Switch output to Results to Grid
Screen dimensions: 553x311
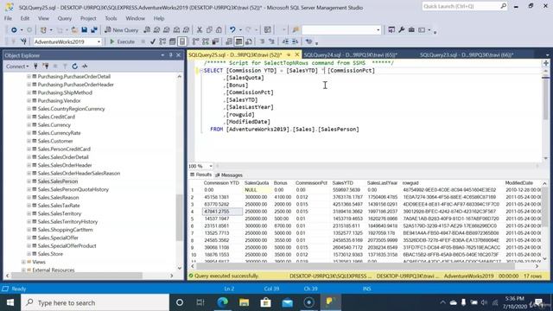(x=238, y=41)
